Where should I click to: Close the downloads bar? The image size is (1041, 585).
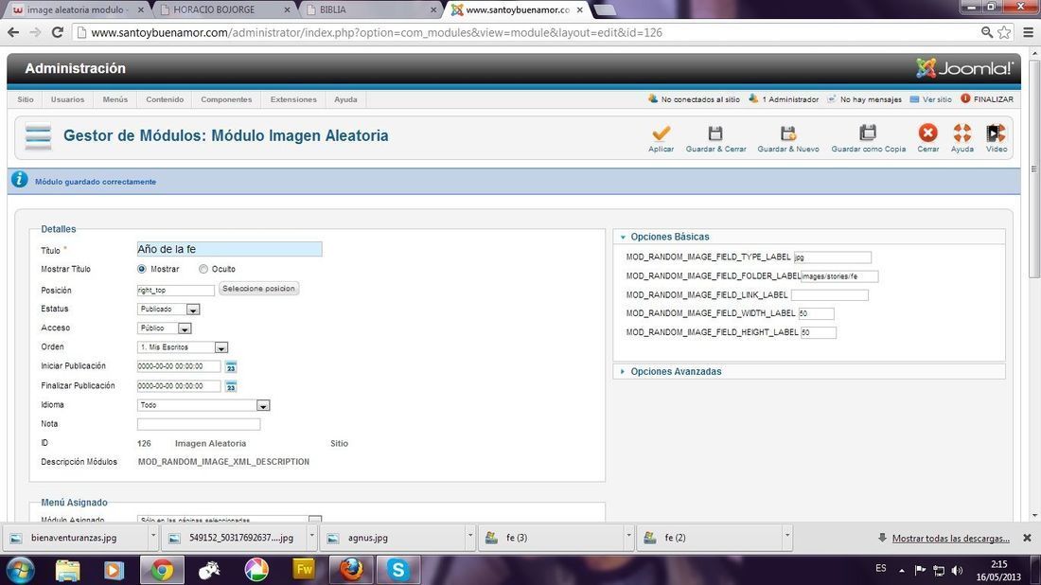(x=1027, y=538)
